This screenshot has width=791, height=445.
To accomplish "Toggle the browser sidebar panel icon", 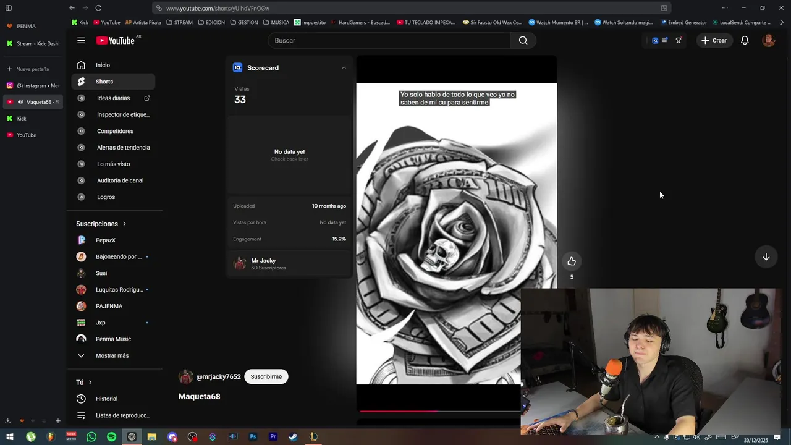I will 9,8.
